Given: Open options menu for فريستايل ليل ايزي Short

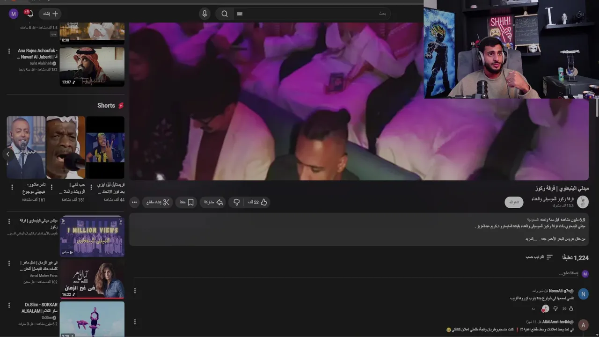Looking at the screenshot, I should pos(91,187).
